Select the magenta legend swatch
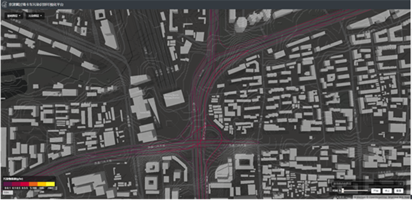The height and width of the screenshot is (200, 412). coord(16,184)
